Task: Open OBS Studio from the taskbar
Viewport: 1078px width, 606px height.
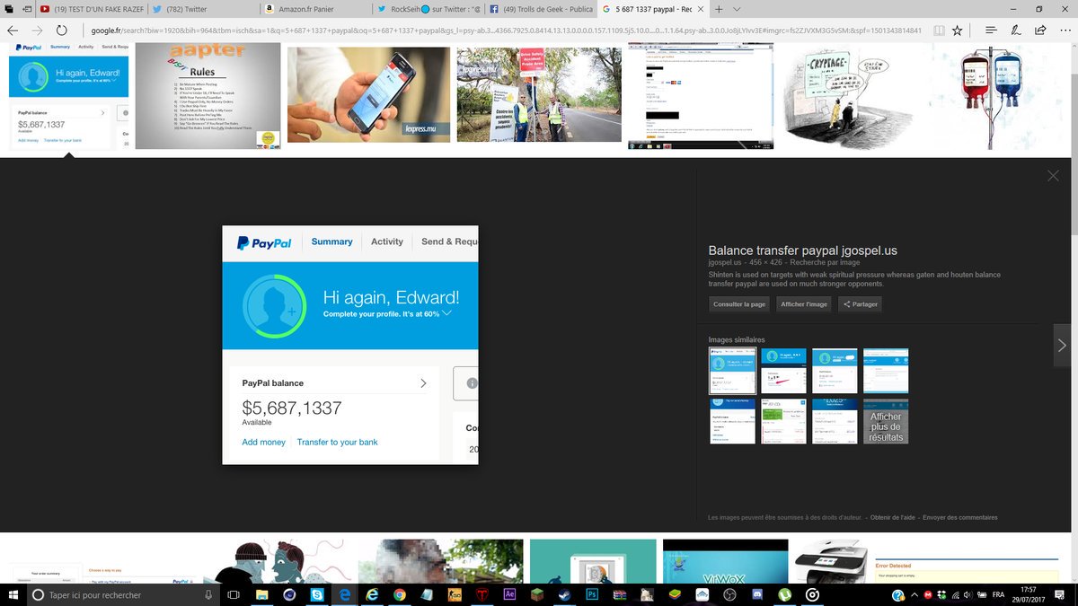Action: (730, 594)
